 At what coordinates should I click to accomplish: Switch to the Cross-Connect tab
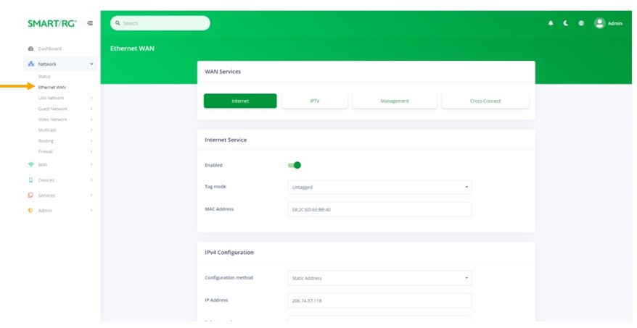[485, 101]
